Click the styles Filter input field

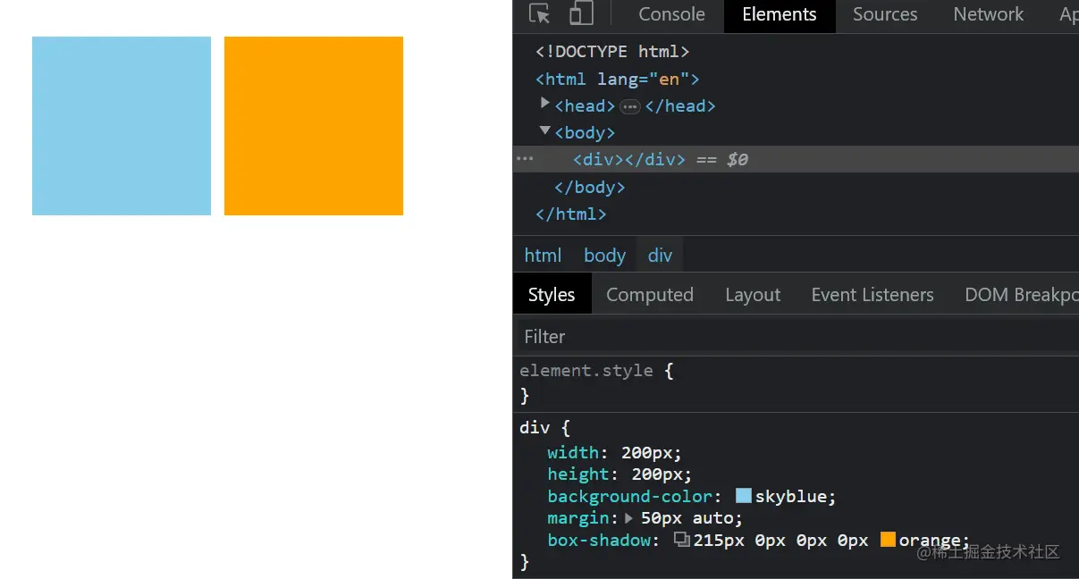click(626, 336)
